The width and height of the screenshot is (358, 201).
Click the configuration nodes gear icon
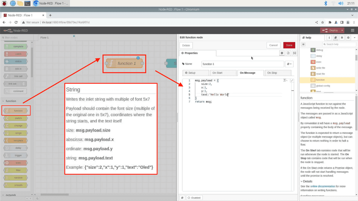click(348, 38)
